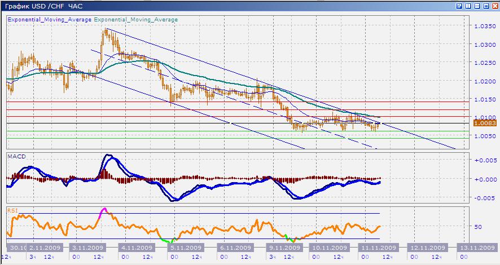Close the USD/CHF chart window
Screen dimensions: 500x265
[494, 6]
